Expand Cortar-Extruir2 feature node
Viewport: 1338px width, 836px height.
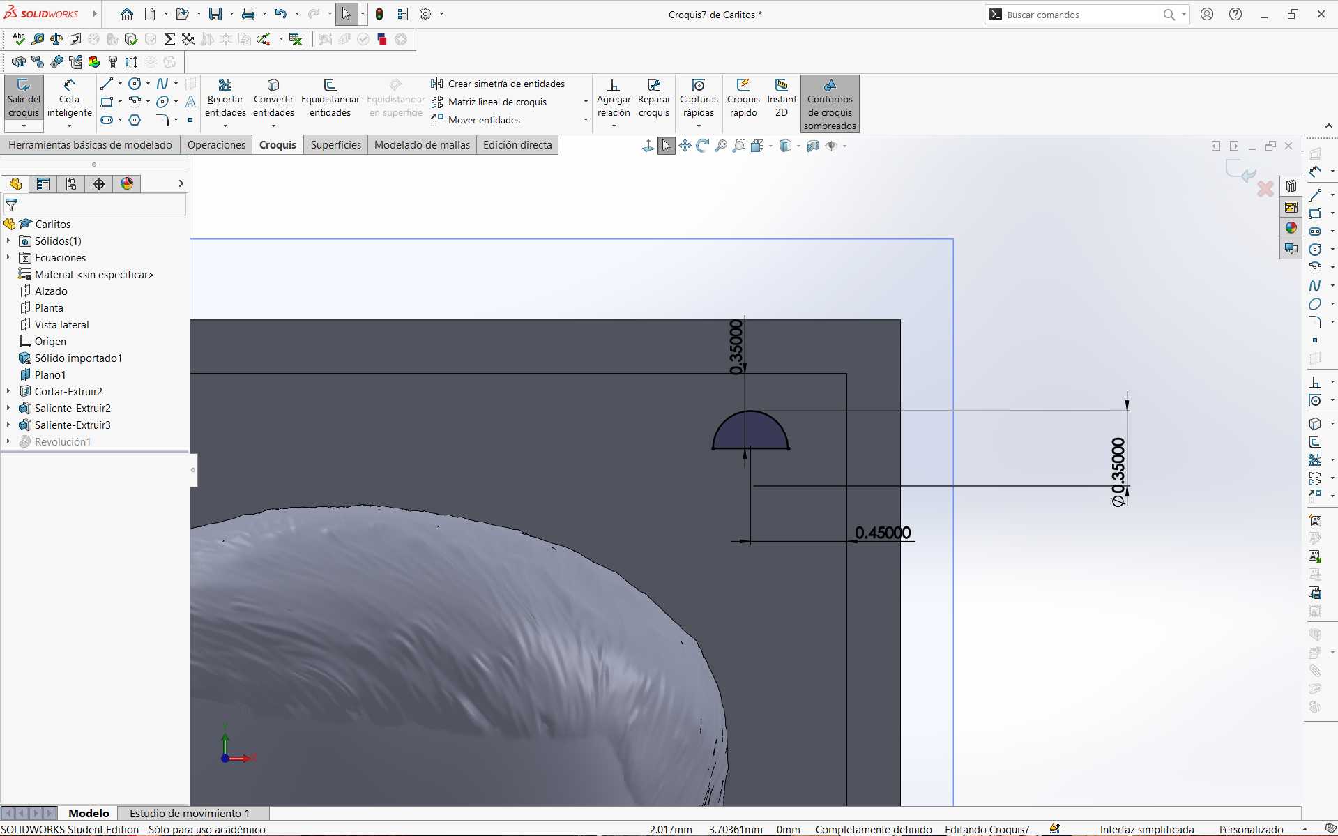(x=8, y=391)
